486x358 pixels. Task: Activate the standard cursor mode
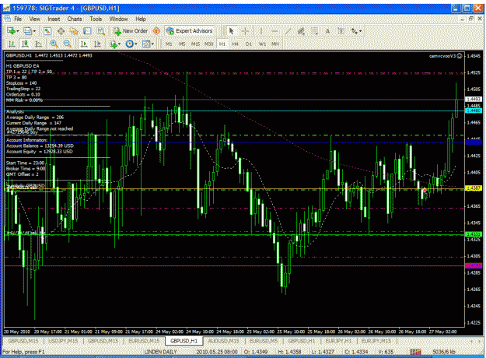pyautogui.click(x=231, y=31)
